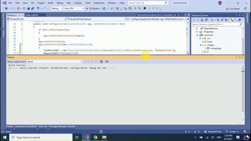
Task: Click the background tasks status bar icon
Action: [x=101, y=132]
